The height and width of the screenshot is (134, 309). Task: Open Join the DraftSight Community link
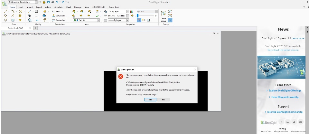tap(285, 112)
